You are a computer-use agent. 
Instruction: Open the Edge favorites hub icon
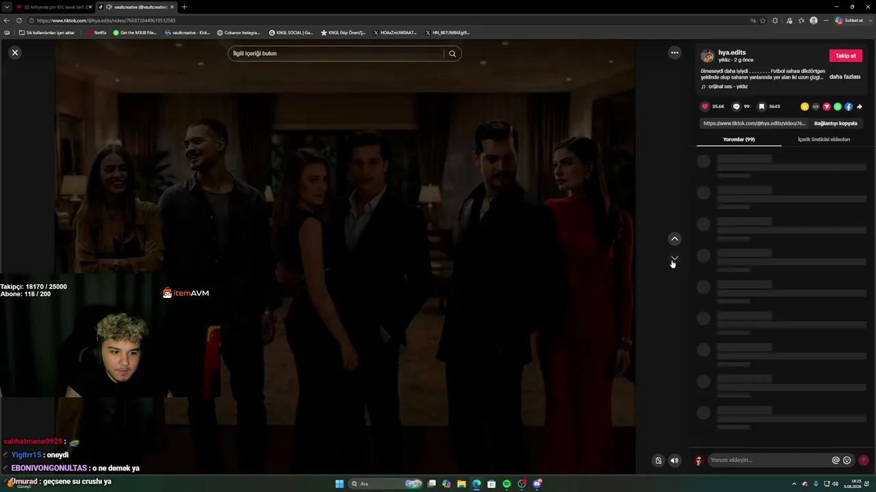pos(801,20)
